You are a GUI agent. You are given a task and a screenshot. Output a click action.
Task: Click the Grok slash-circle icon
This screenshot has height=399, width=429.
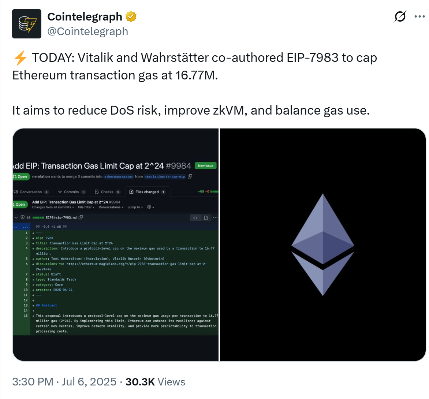[400, 16]
